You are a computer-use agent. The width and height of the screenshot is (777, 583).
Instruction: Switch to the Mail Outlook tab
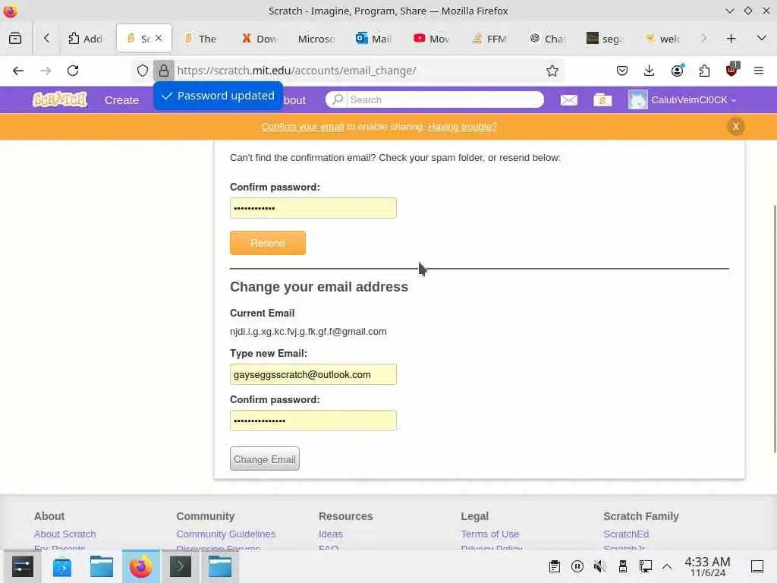[374, 39]
